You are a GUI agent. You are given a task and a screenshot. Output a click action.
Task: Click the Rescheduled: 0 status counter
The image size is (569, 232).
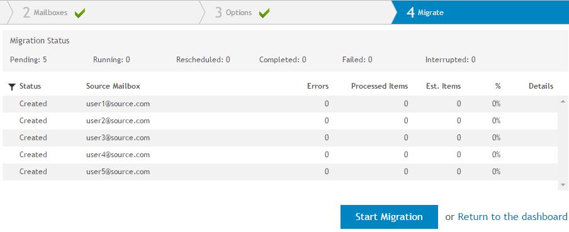(203, 60)
